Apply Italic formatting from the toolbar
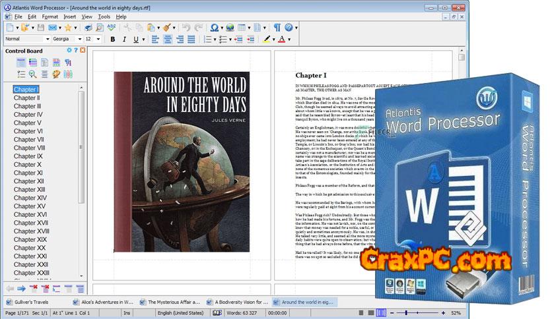 125,40
